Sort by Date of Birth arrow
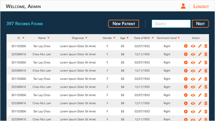Image resolution: width=215 pixels, height=121 pixels. 152,38
